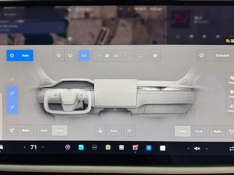Screen dimensions: 234x175
Task: Toggle the A/C button
Action: point(84,55)
